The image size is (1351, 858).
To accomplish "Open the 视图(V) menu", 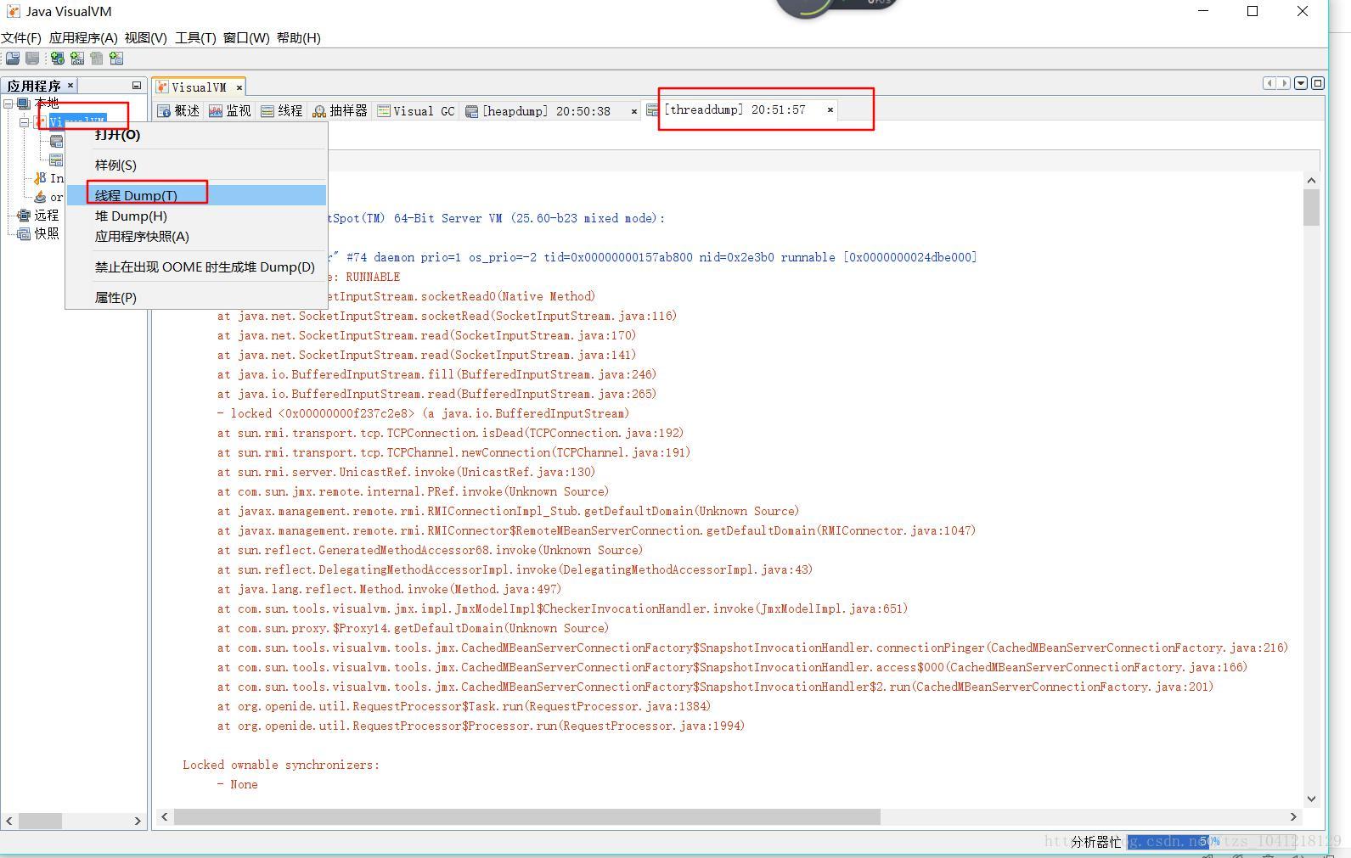I will (x=145, y=37).
